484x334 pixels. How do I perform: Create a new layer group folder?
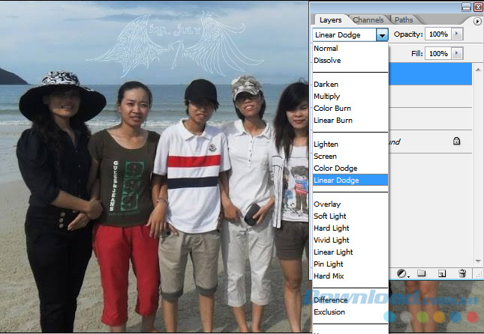pyautogui.click(x=421, y=273)
